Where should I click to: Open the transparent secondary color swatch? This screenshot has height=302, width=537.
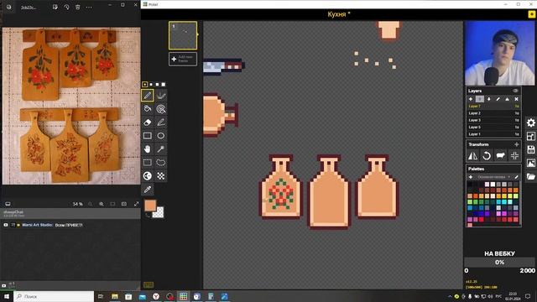[159, 212]
